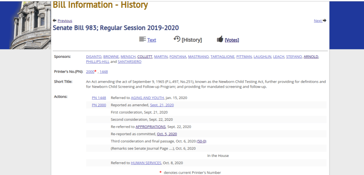Click sponsor SANTARSIERO link

pyautogui.click(x=129, y=62)
